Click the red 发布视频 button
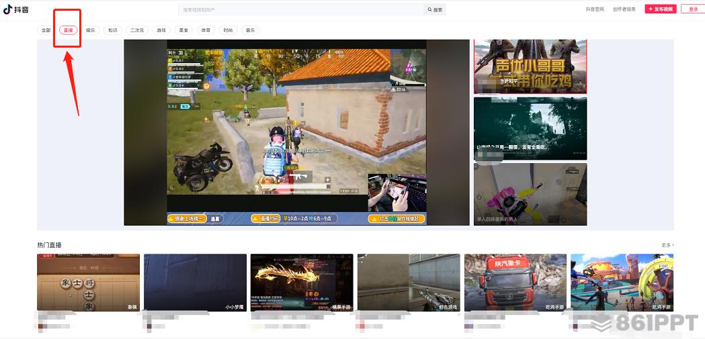 (661, 9)
